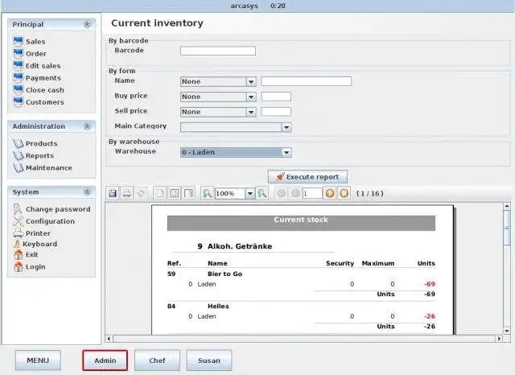This screenshot has height=375, width=515.
Task: Click the 'Current inventory' title
Action: click(x=157, y=23)
